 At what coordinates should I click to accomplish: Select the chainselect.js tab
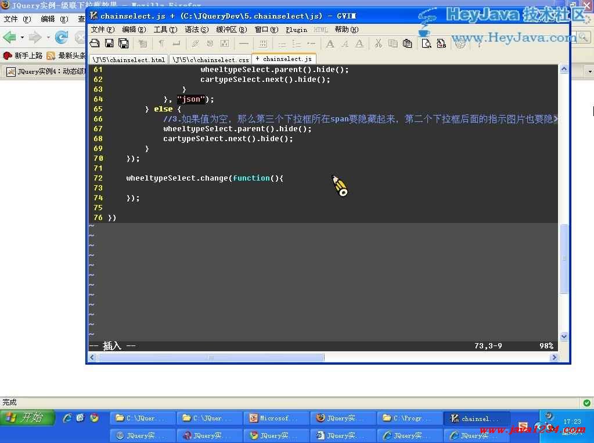click(x=284, y=59)
